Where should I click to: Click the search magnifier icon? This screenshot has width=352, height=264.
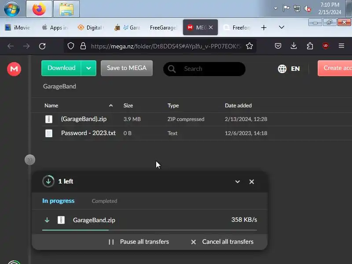pyautogui.click(x=172, y=69)
